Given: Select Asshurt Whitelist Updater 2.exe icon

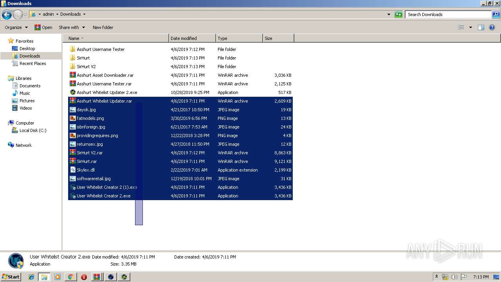Looking at the screenshot, I should (x=72, y=92).
